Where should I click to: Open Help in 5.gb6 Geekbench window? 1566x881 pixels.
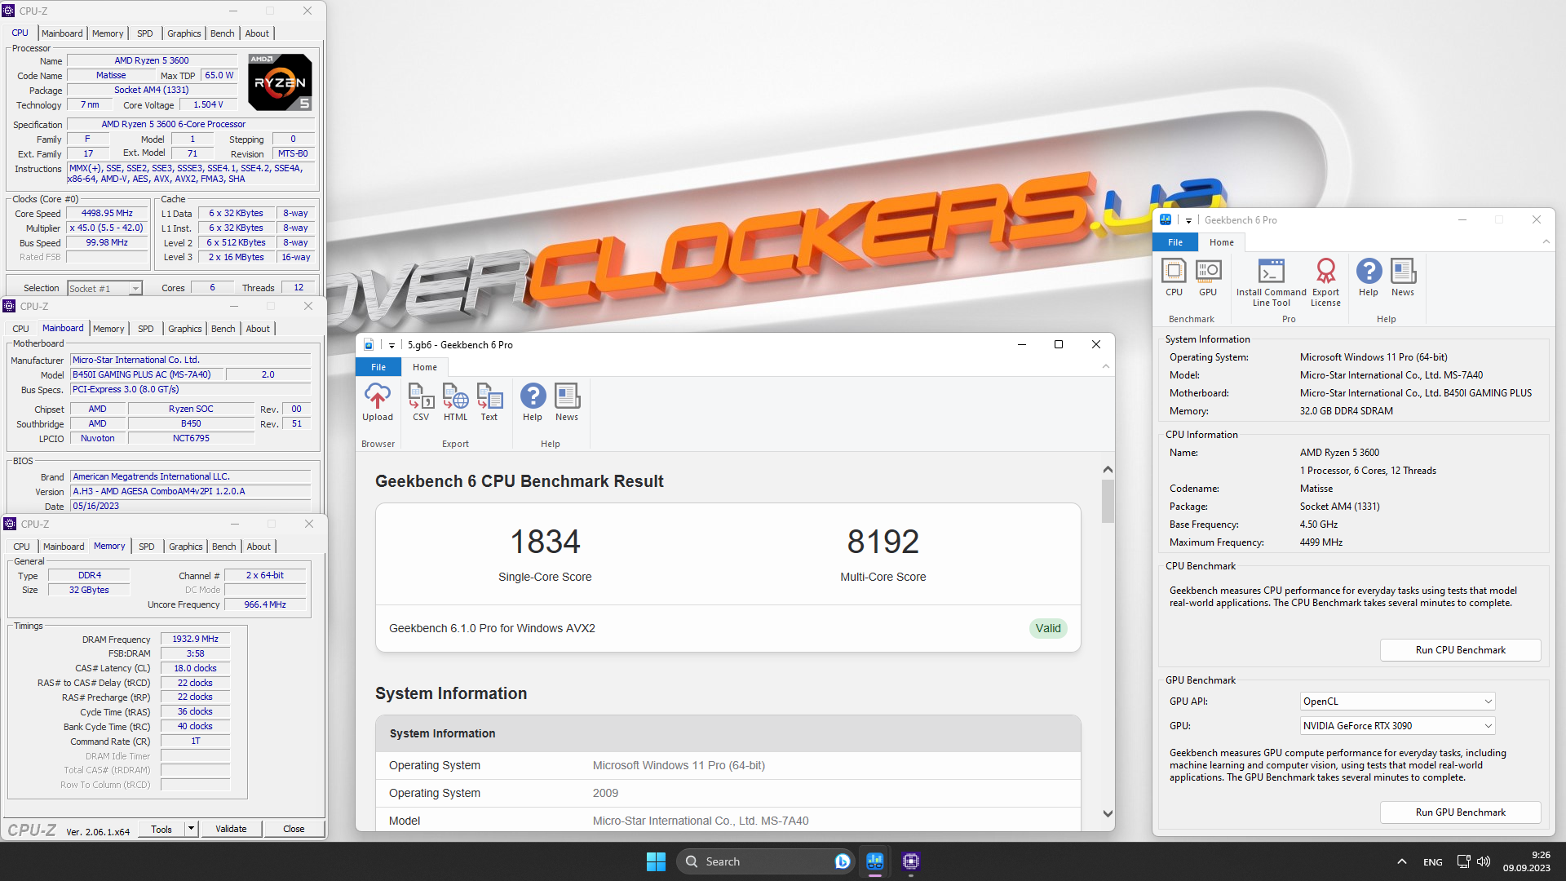533,402
